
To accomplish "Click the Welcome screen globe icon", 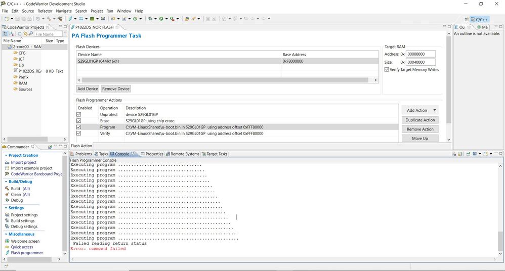I will coord(7,241).
